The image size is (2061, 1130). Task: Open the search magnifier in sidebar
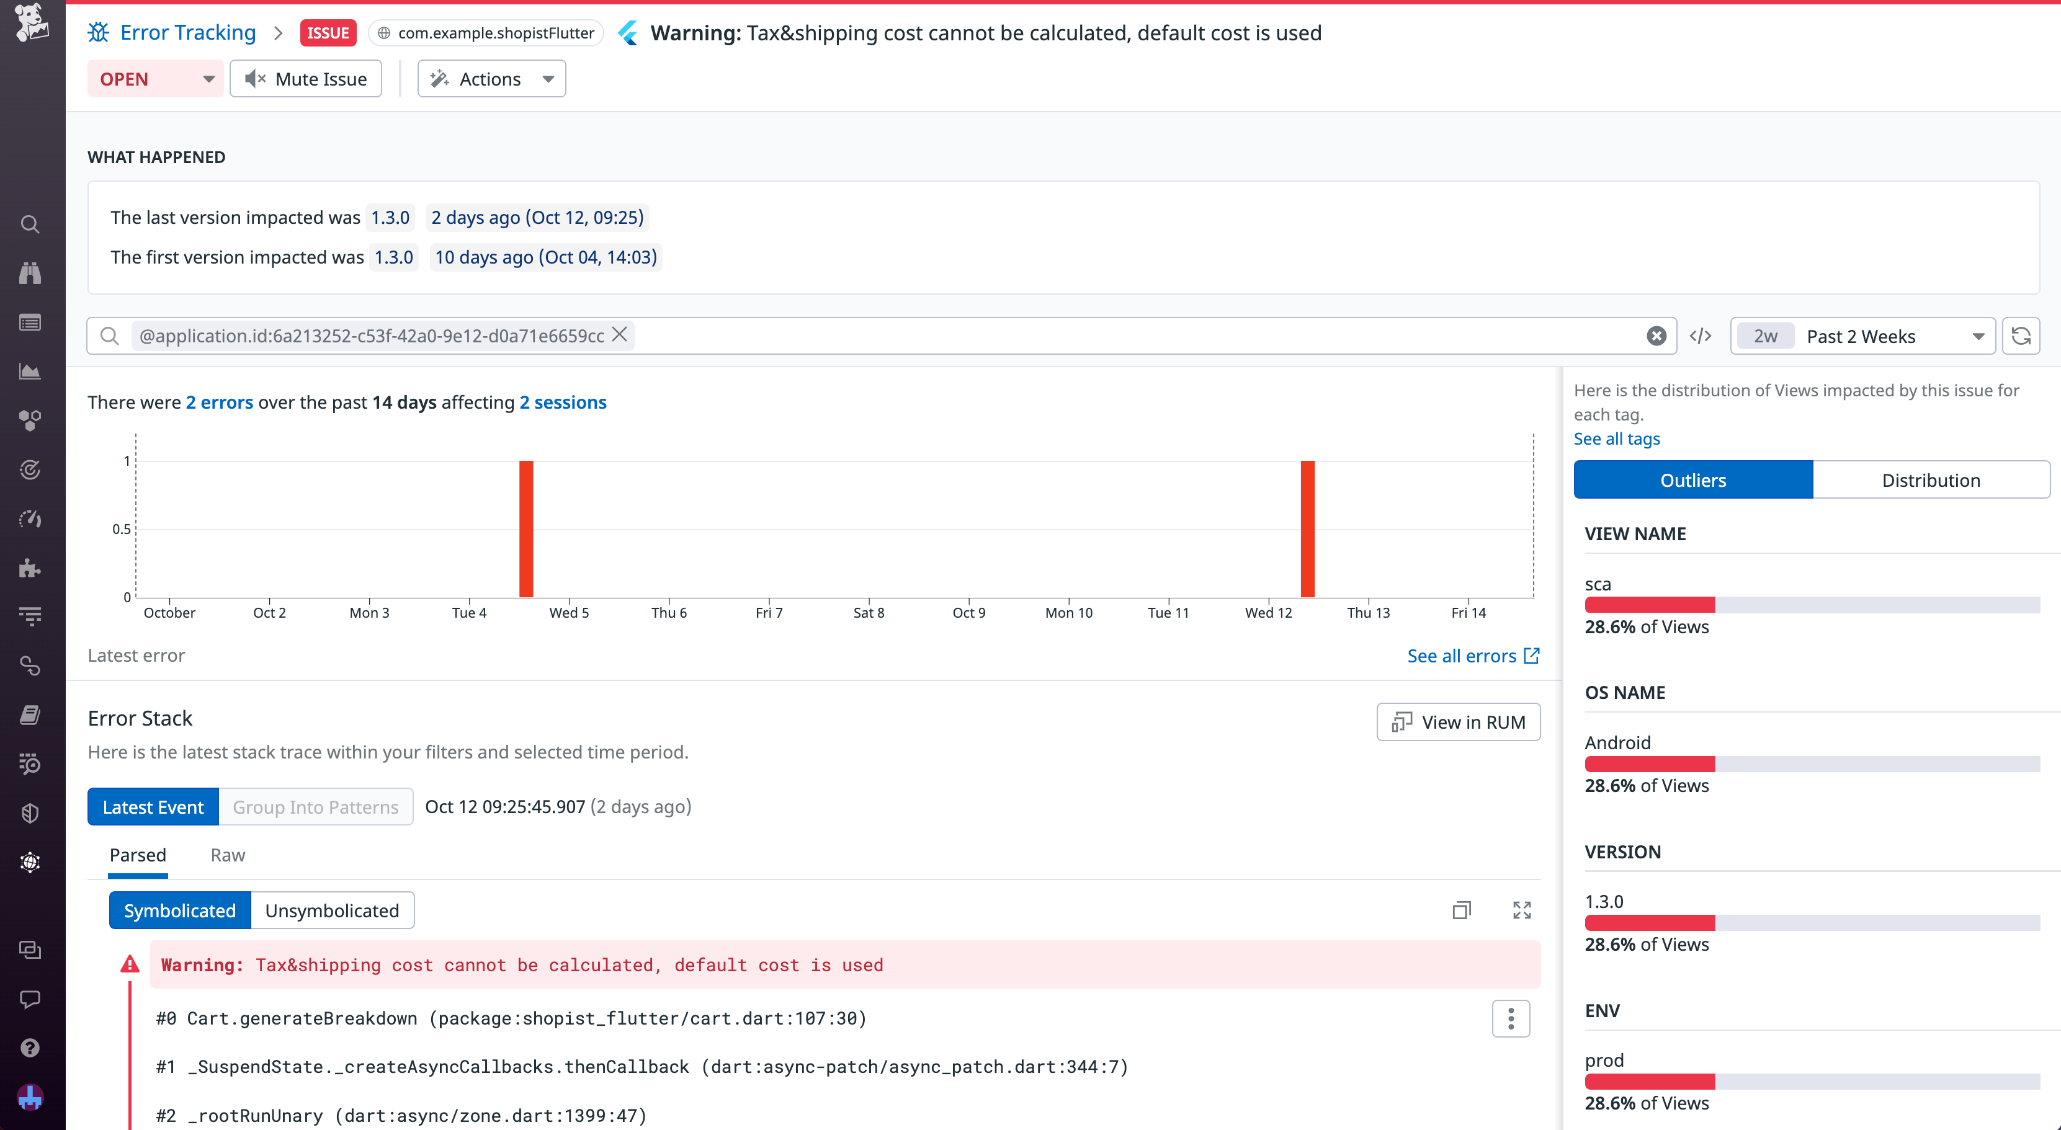tap(30, 225)
